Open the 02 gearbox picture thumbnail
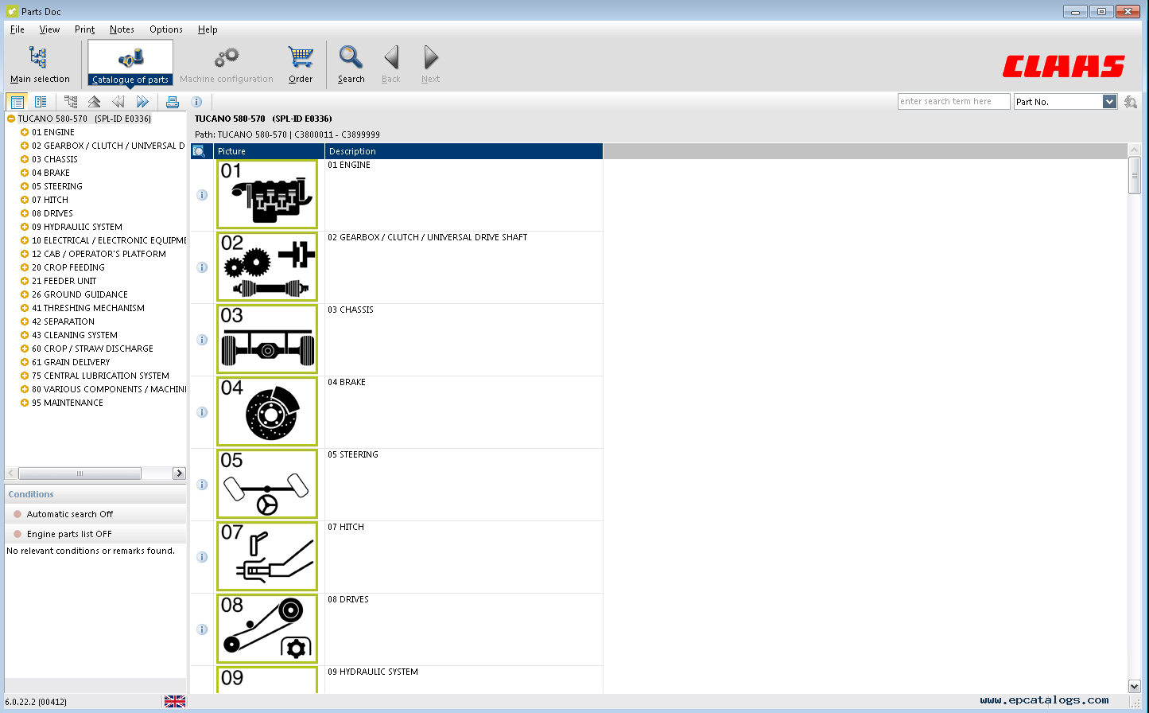 click(x=267, y=267)
